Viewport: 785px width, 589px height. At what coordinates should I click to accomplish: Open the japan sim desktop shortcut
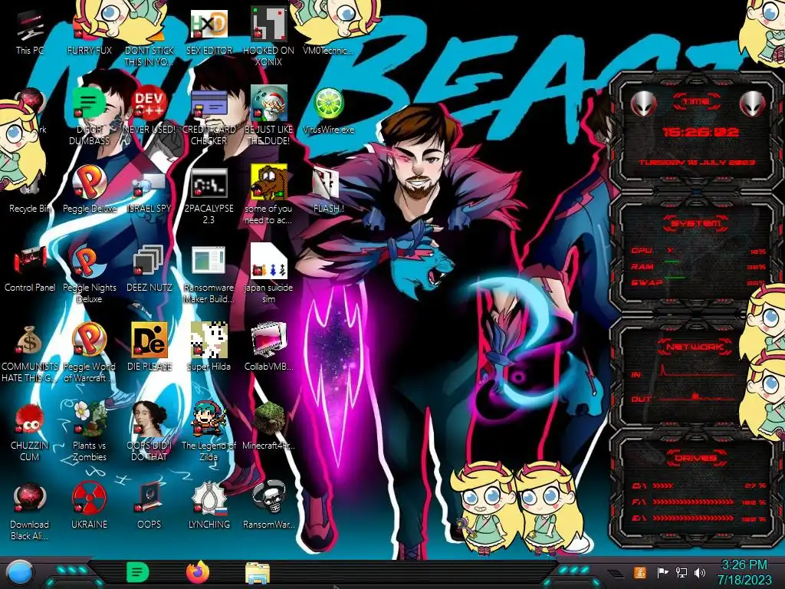pos(268,275)
